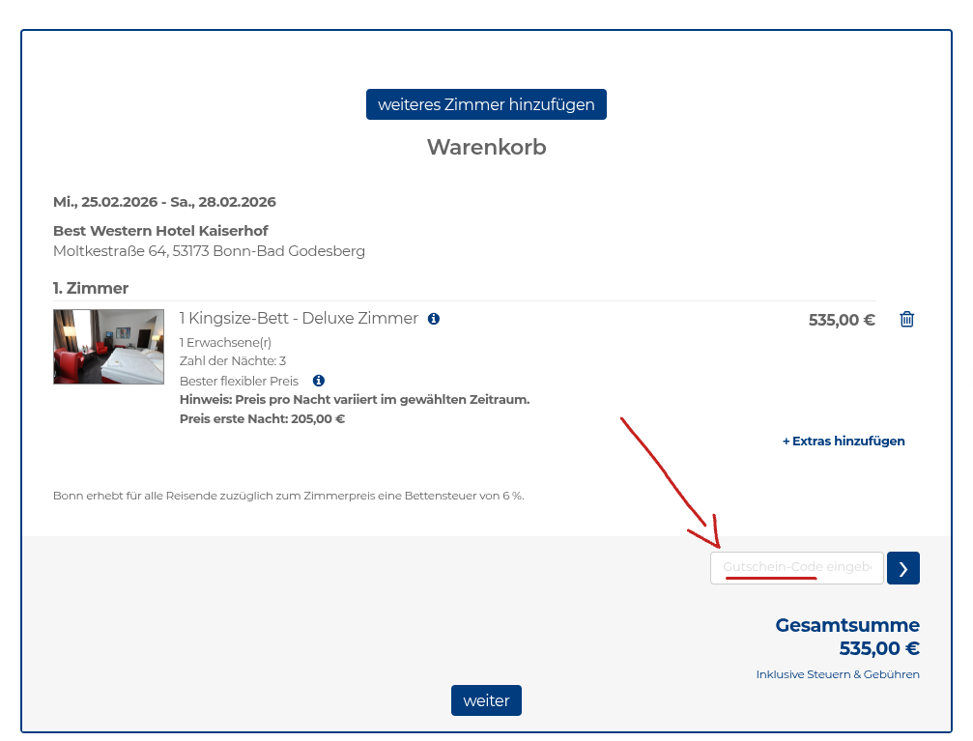Submit voucher code with the arrow button
The width and height of the screenshot is (973, 741).
pos(902,568)
